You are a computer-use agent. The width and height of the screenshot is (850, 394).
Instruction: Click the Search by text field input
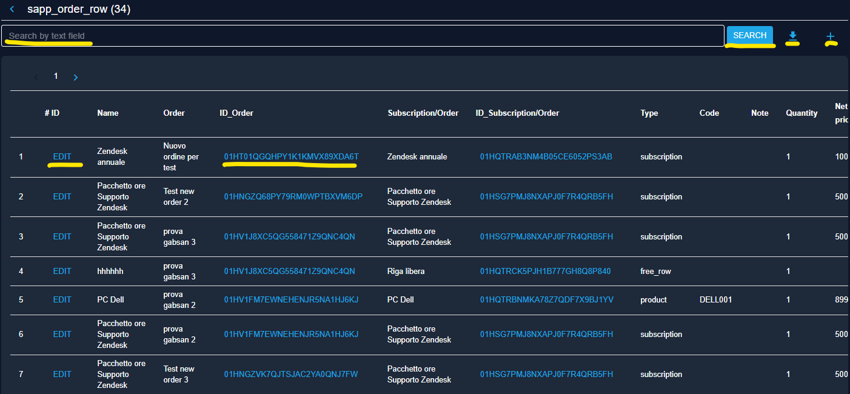click(x=363, y=36)
